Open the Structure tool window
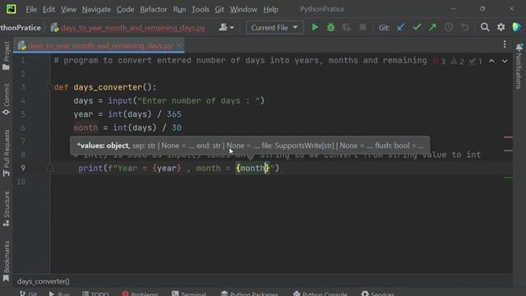The image size is (526, 296). coord(7,209)
